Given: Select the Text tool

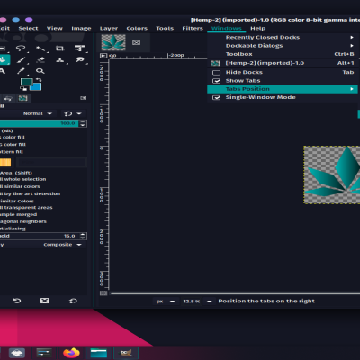Looking at the screenshot, I should point(3,71).
